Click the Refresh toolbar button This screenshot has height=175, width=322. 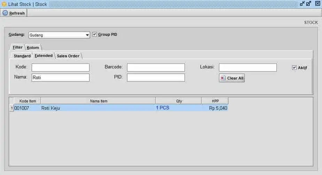coord(14,13)
